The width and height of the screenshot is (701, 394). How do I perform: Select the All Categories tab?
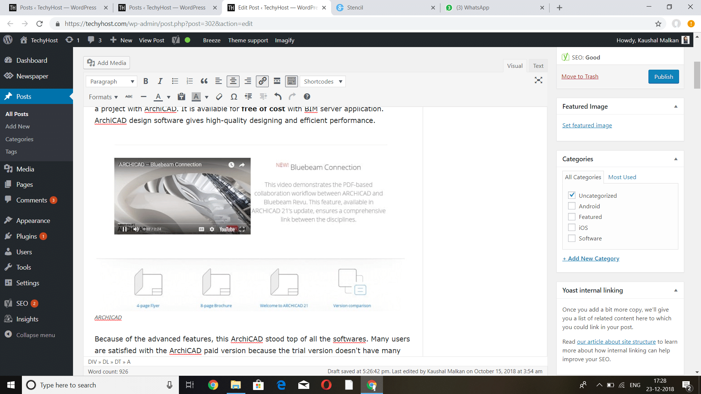pyautogui.click(x=583, y=177)
